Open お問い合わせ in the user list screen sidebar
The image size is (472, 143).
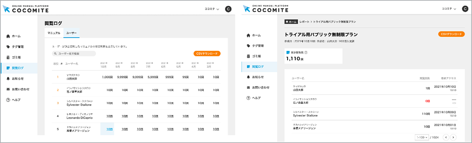click(x=20, y=89)
